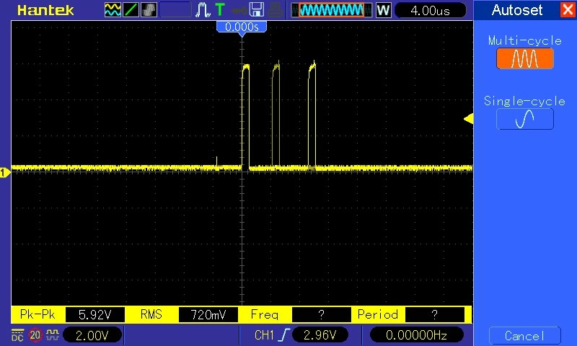
Task: Click the Autoset panel title
Action: click(x=517, y=10)
